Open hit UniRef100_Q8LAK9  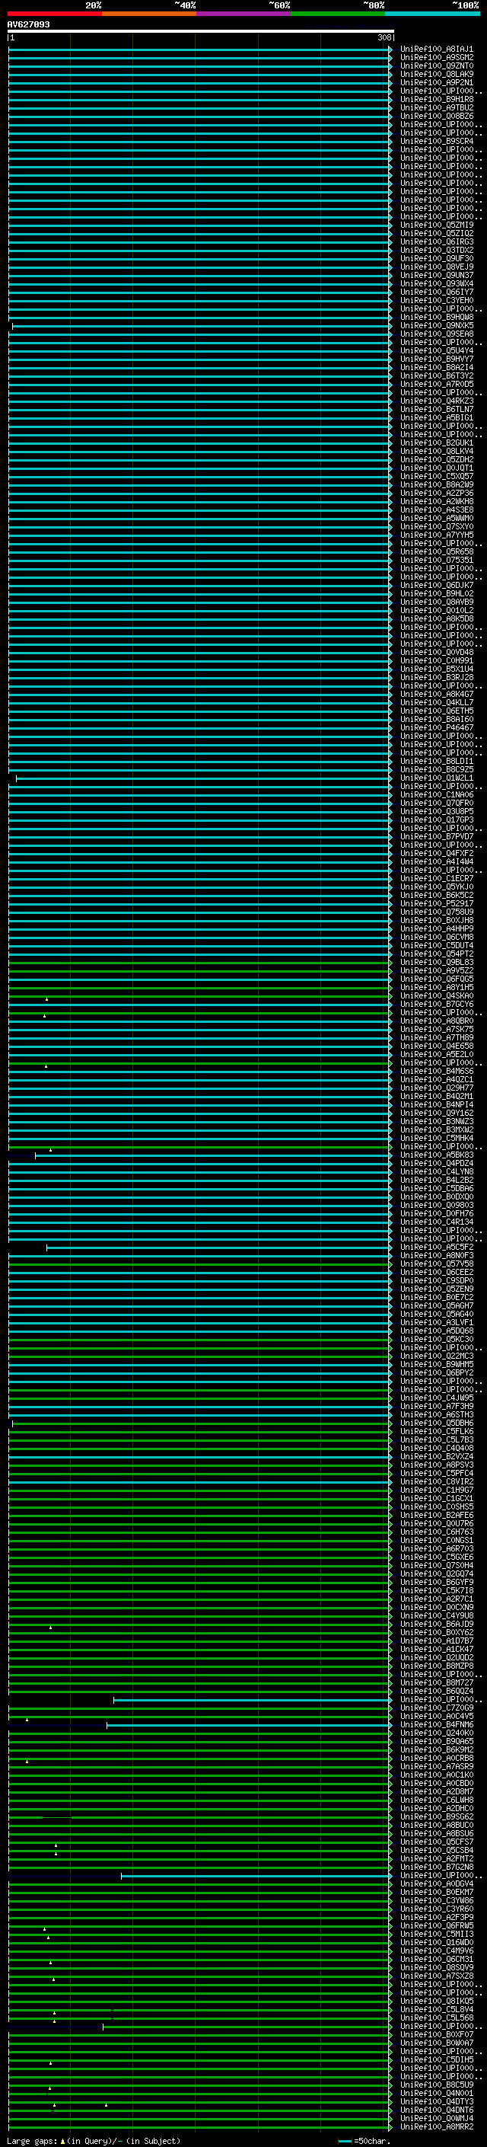(x=437, y=74)
